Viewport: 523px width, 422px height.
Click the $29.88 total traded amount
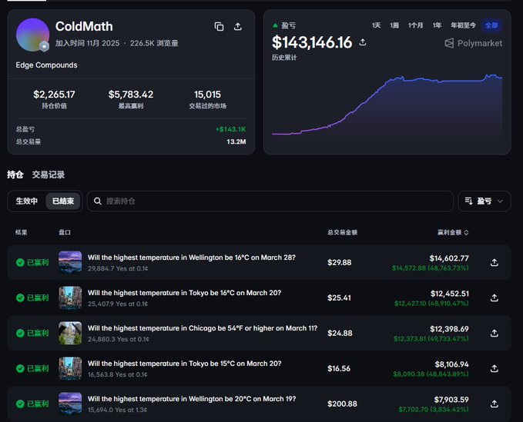[339, 263]
